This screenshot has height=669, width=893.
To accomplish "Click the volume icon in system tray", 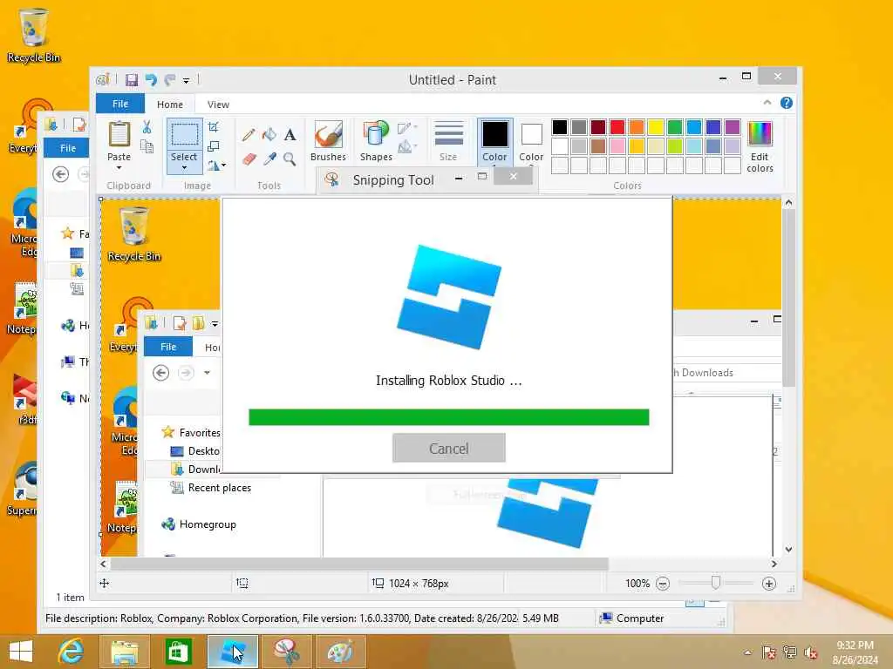I will tap(810, 653).
